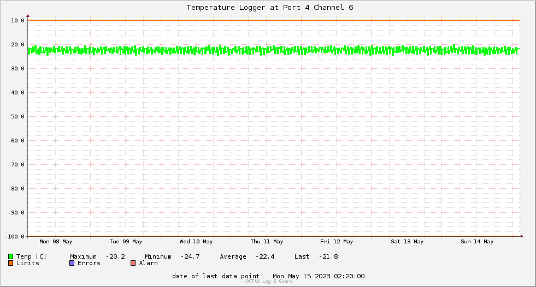This screenshot has width=536, height=287.
Task: Click the 'Sun 14 May' x-axis label
Action: click(x=477, y=242)
